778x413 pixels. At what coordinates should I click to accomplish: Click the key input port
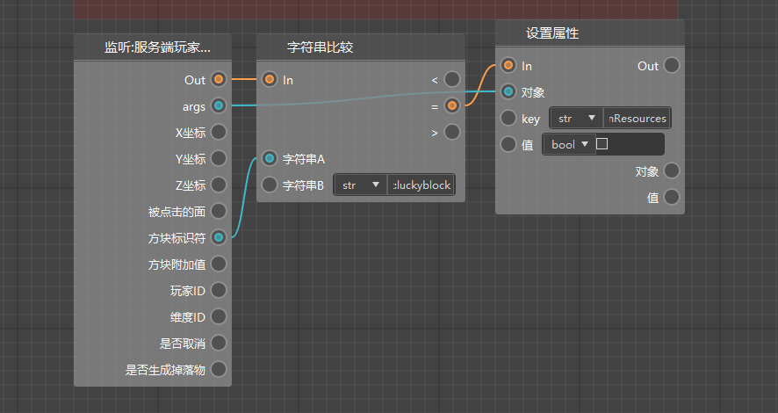point(508,118)
